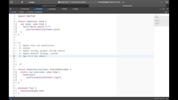Viewport: 178px width, 100px height.
Task: Toggle code review arrows icon
Action: (x=160, y=9)
